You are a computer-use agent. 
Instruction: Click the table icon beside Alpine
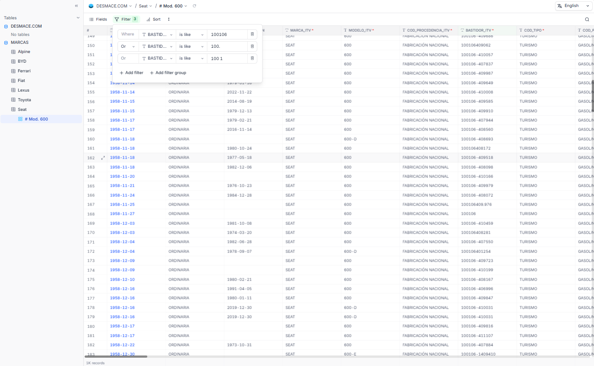coord(13,52)
